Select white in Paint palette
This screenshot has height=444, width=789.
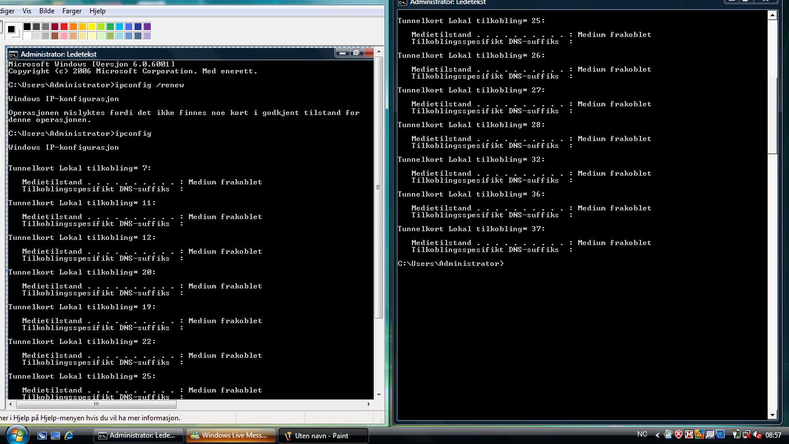click(27, 36)
